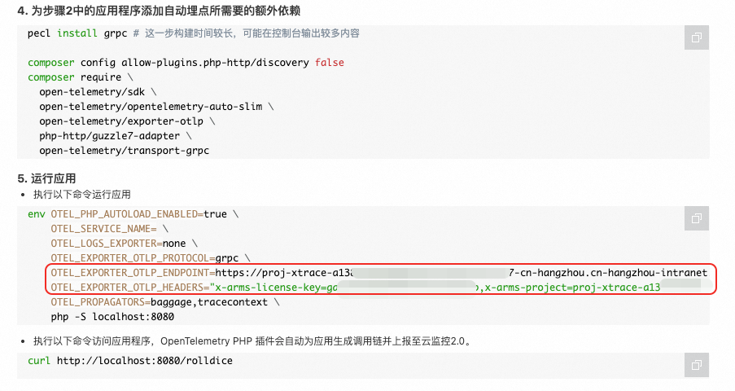The image size is (735, 391).
Task: Click the OTEL_PHP_AUTOLOAD_ENABLED=true line
Action: point(138,214)
